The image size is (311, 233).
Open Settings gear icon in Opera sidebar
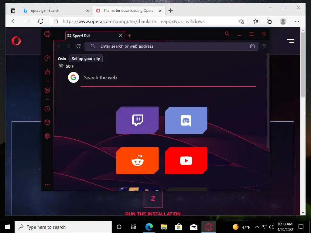click(47, 136)
